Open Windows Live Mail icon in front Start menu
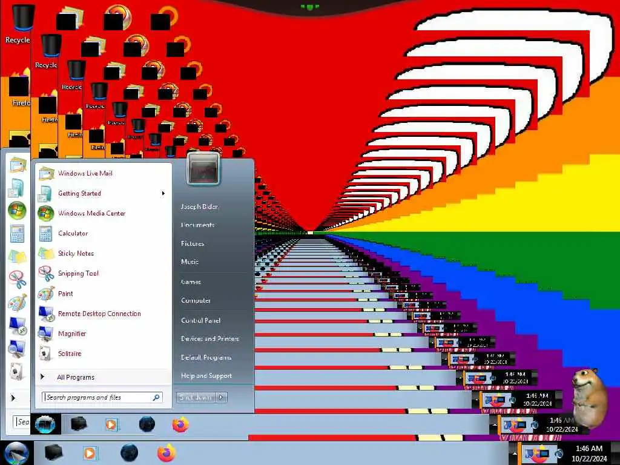 click(46, 174)
